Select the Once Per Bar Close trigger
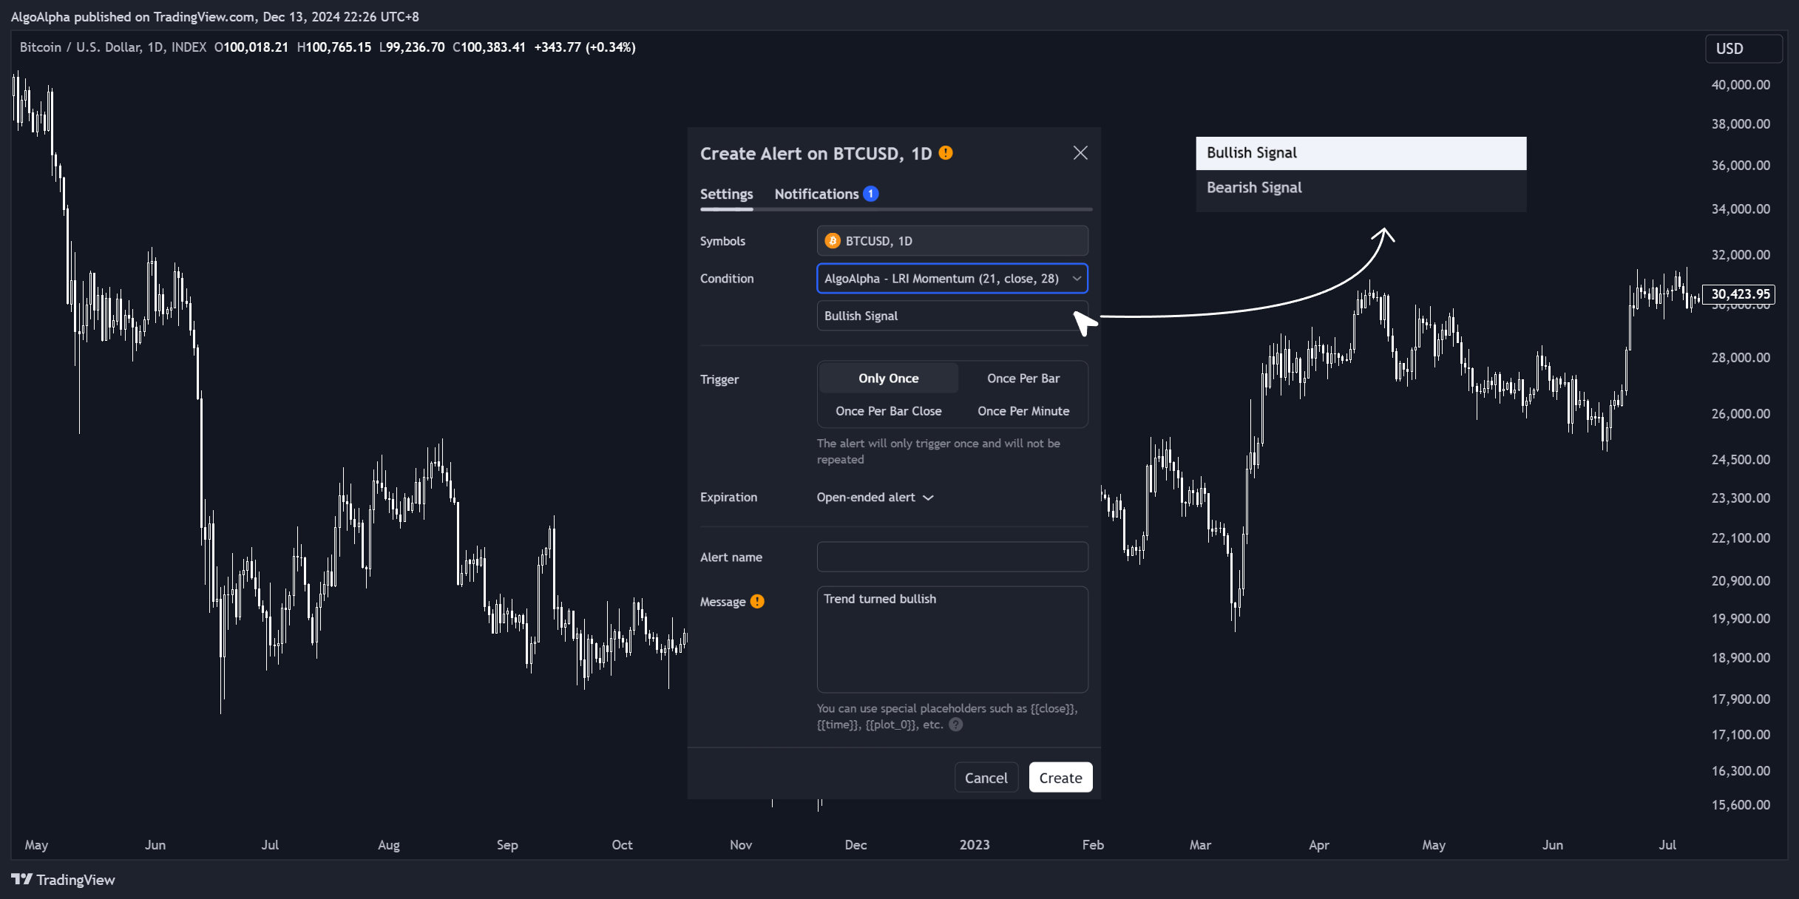The height and width of the screenshot is (899, 1799). (889, 411)
